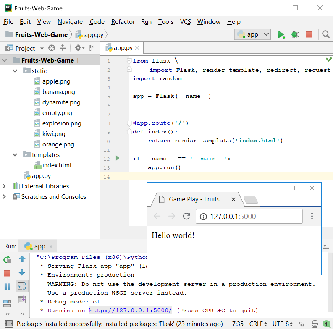Screen dimensions: 333x329
Task: Hide the Project tool window
Action: 92,48
